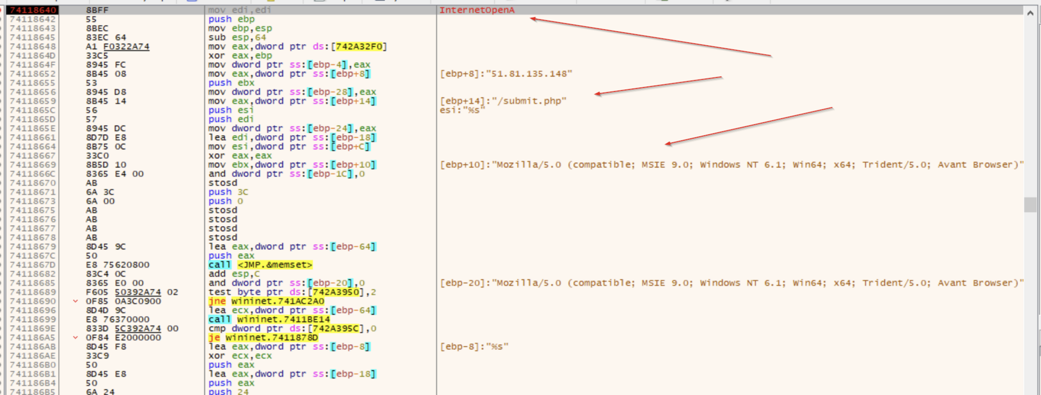Click the comment [ebp-8]:"%s"
Viewport: 1041px width, 395px height.
point(474,347)
